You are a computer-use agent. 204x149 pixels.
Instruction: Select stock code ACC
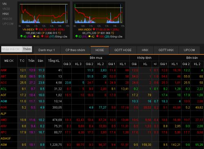tap(4, 83)
